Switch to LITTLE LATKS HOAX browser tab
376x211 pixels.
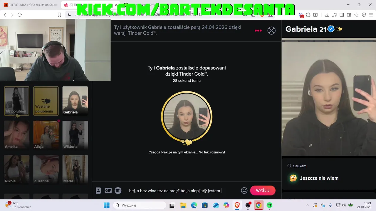(30, 5)
